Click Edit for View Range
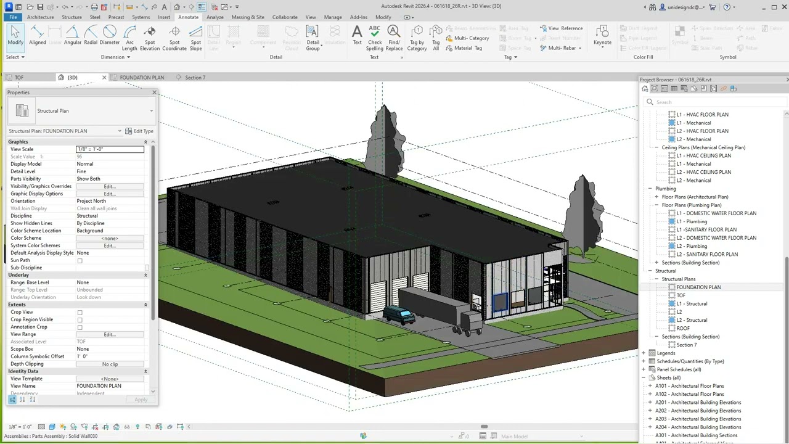789x444 pixels. tap(110, 334)
